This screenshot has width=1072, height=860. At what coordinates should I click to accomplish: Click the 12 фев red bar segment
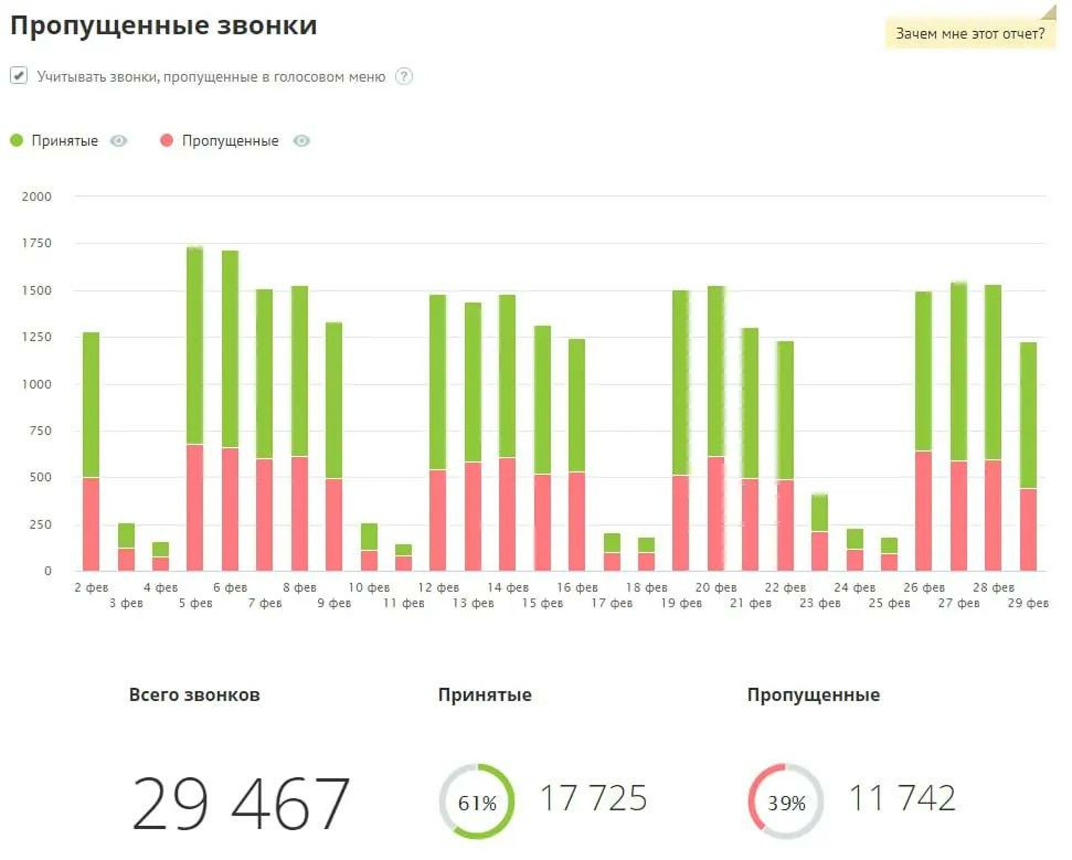[x=438, y=520]
